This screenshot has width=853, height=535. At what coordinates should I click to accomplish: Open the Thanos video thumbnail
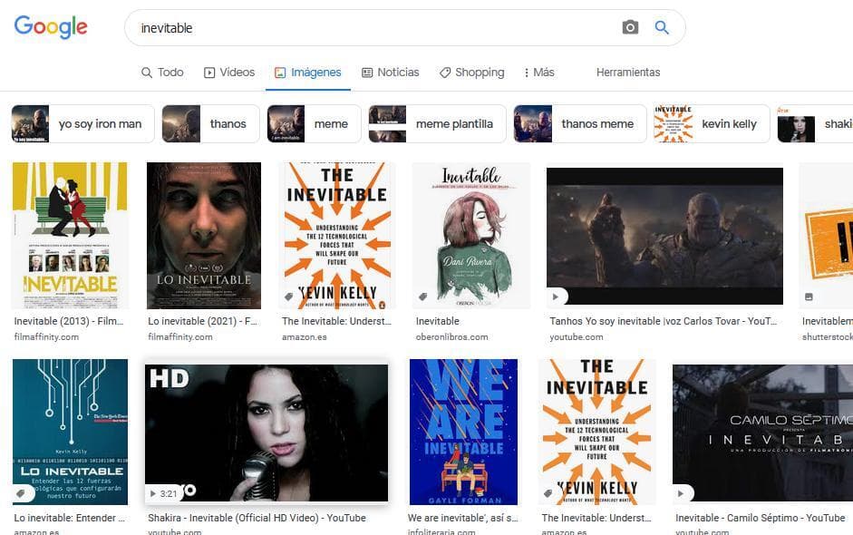pos(664,236)
